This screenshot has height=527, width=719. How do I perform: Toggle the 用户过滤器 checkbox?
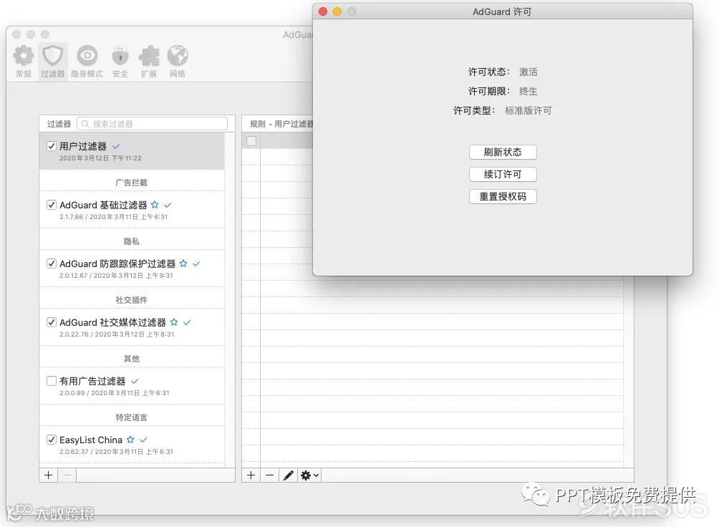click(52, 146)
